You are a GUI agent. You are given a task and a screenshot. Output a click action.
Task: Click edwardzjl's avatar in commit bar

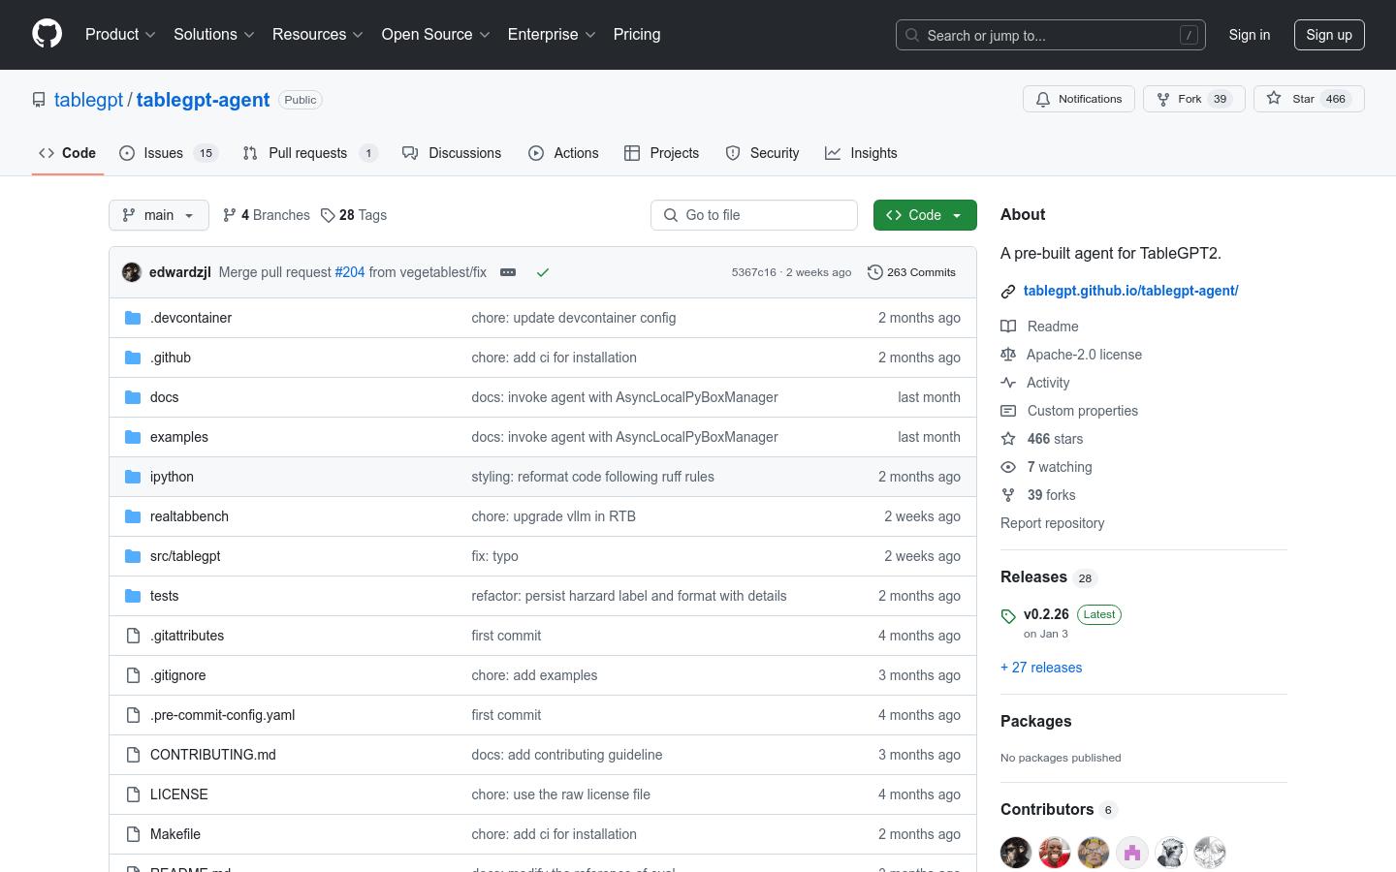[132, 272]
